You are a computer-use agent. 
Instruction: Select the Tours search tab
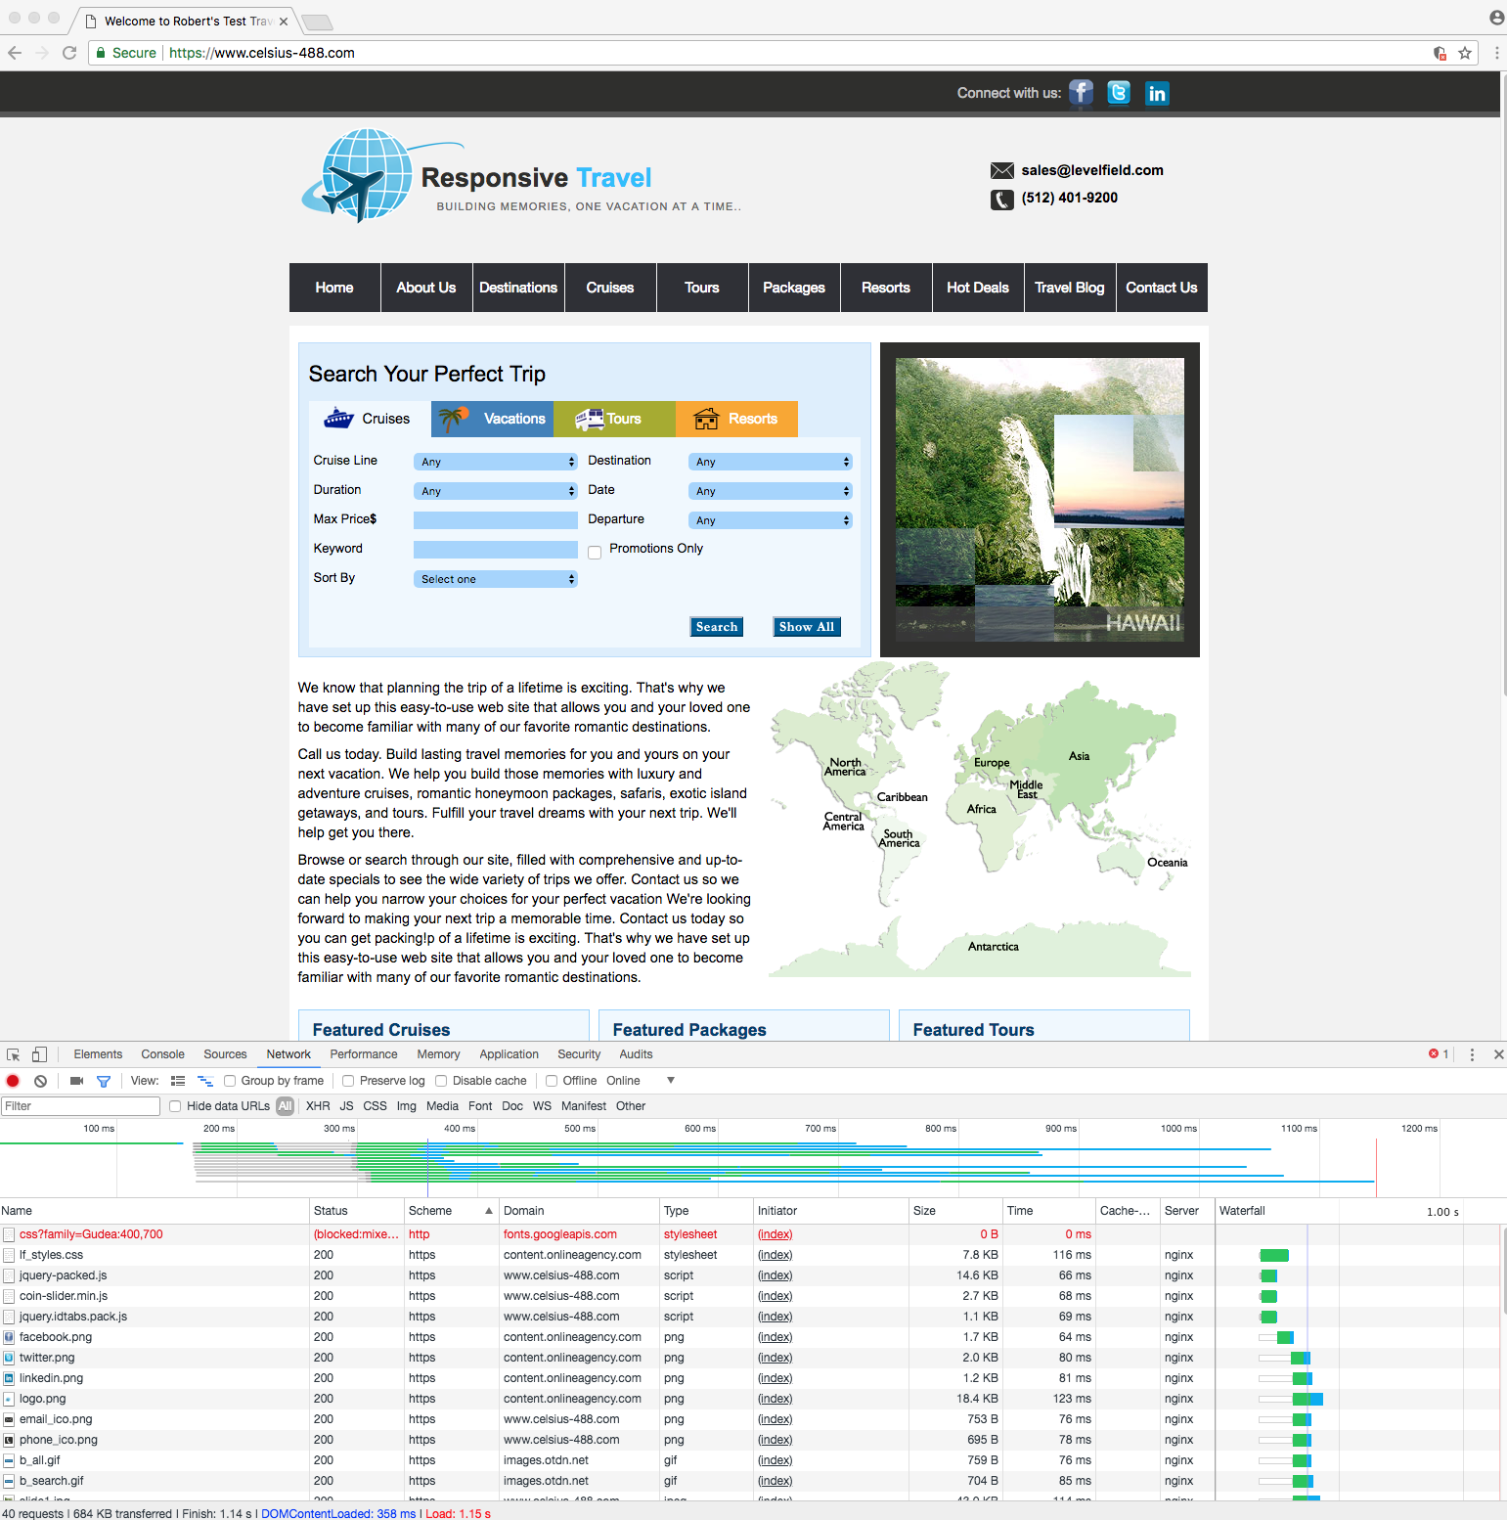(615, 419)
